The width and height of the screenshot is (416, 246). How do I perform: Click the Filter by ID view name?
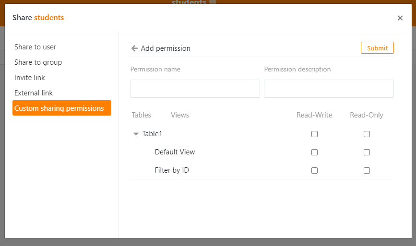click(x=171, y=170)
